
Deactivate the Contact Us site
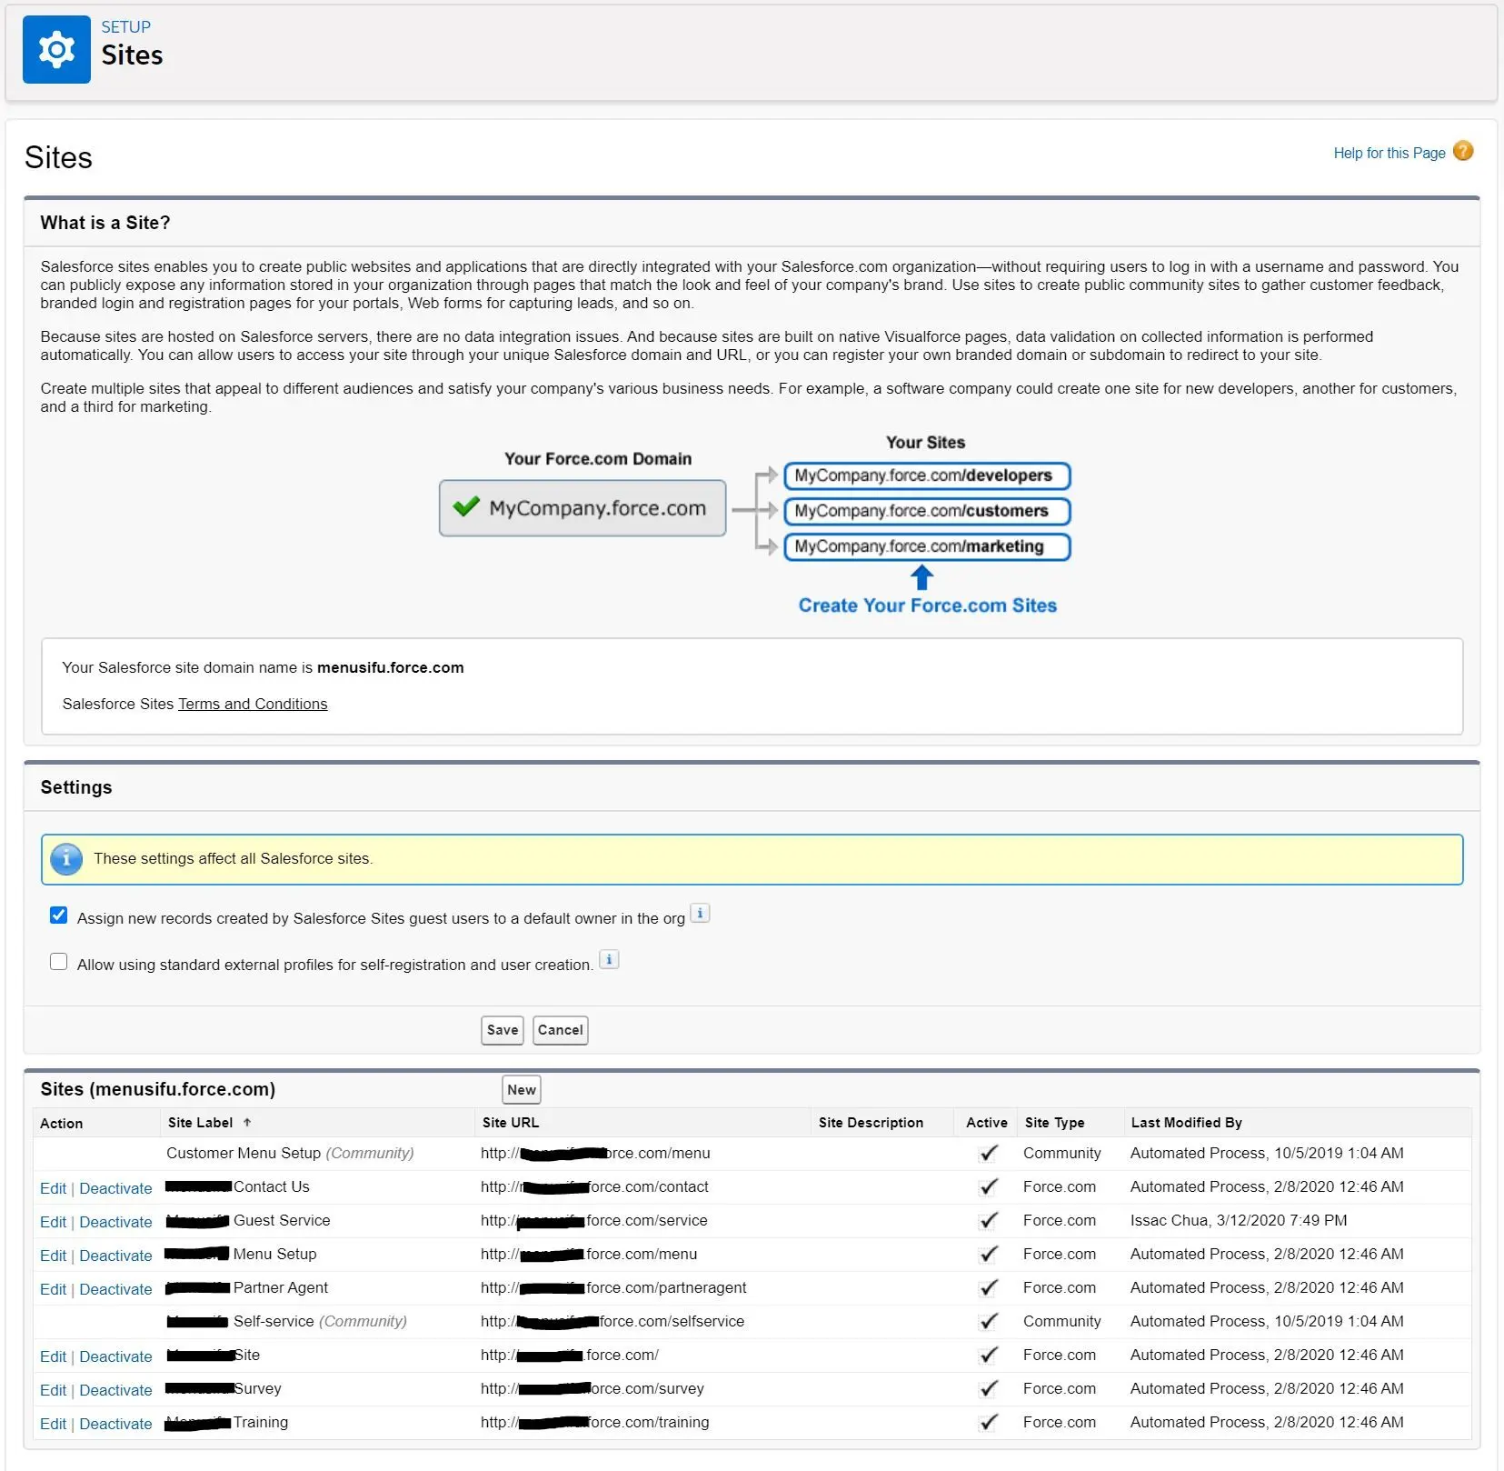point(115,1188)
